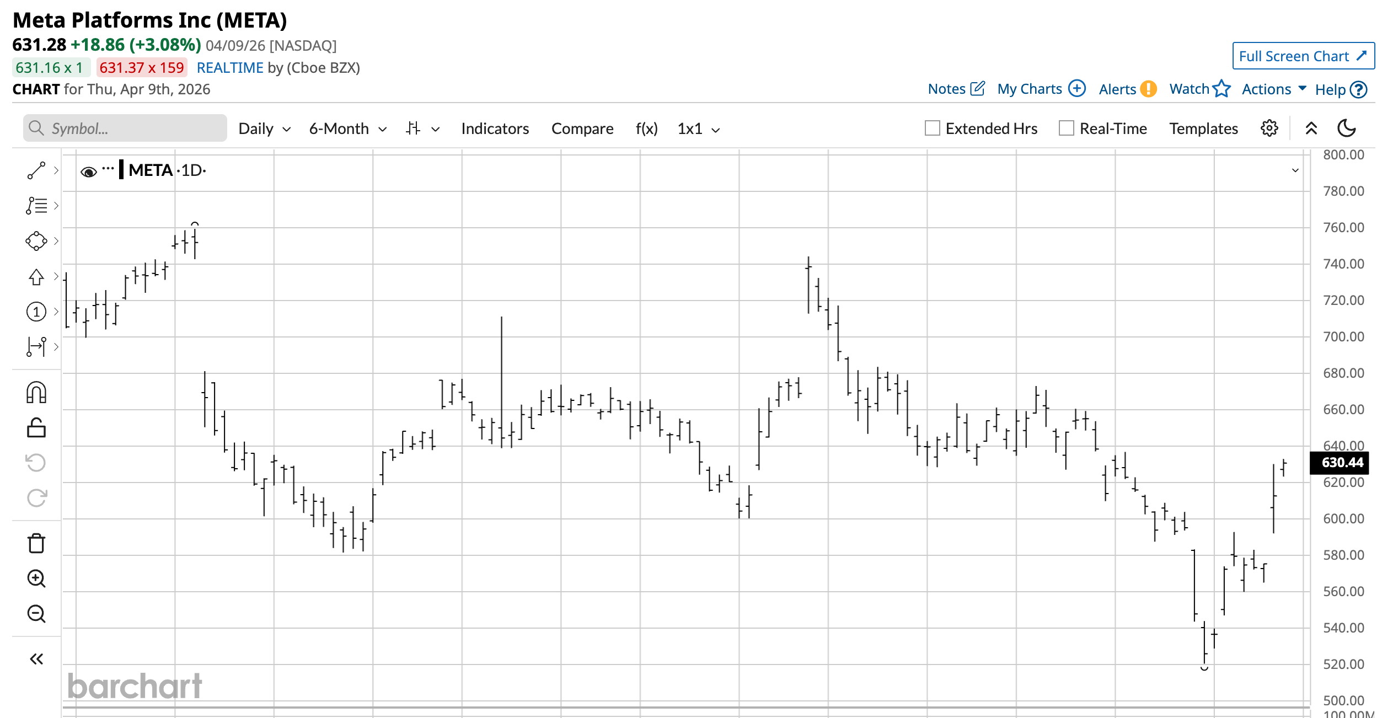Image resolution: width=1382 pixels, height=718 pixels.
Task: Click the Full Screen Chart button
Action: coord(1303,56)
